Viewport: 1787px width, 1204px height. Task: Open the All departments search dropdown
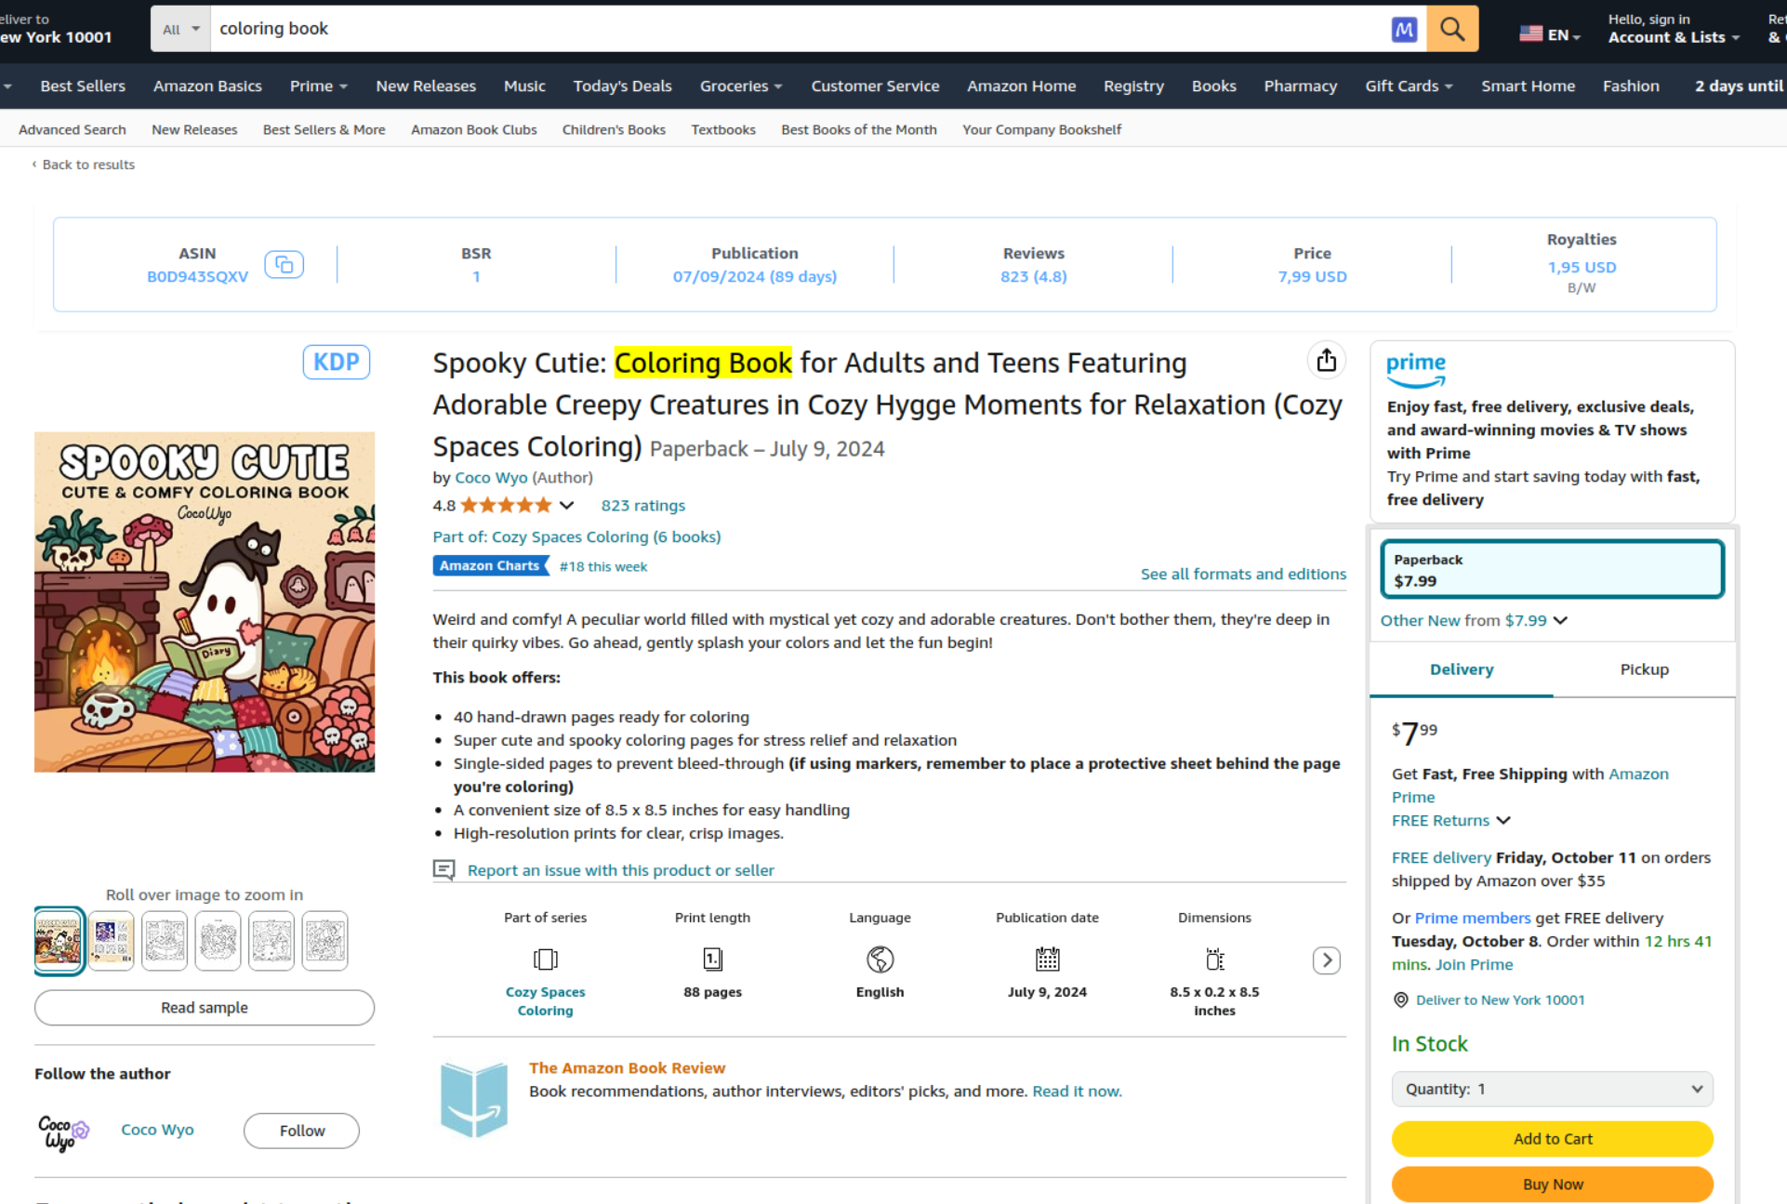point(181,29)
